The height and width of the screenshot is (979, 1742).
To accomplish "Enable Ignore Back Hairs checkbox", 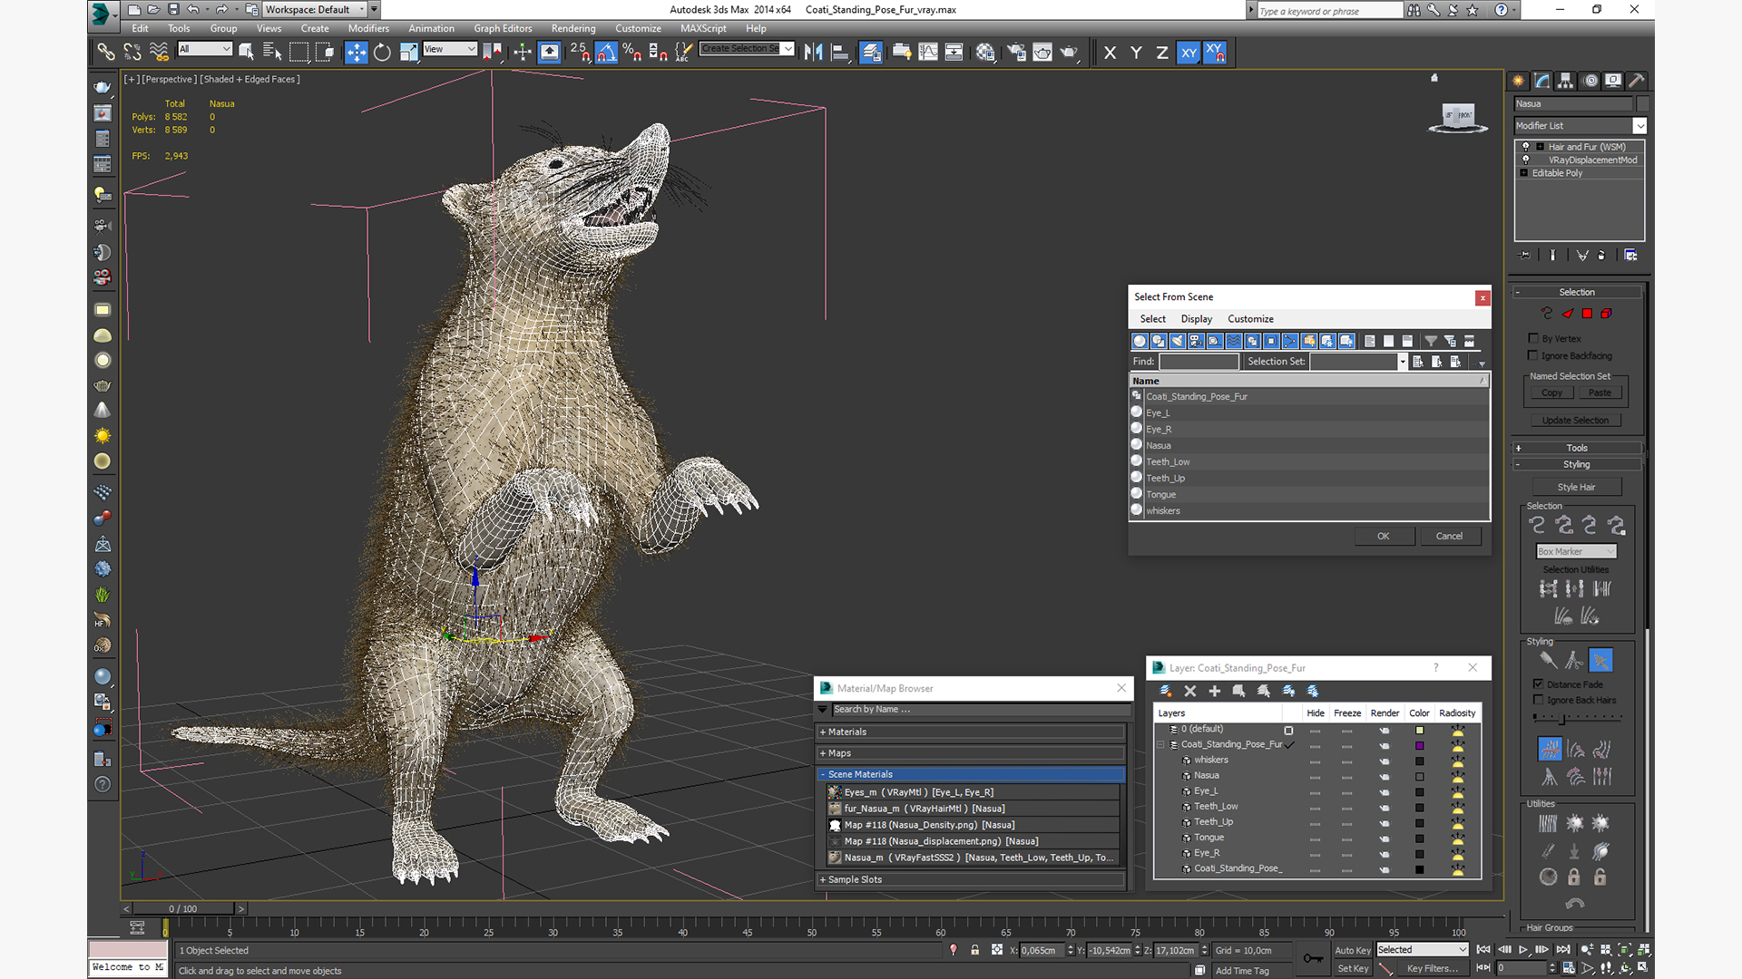I will (x=1538, y=700).
